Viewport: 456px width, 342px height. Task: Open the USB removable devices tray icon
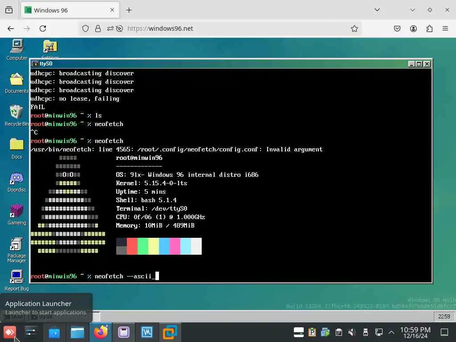pos(366,332)
